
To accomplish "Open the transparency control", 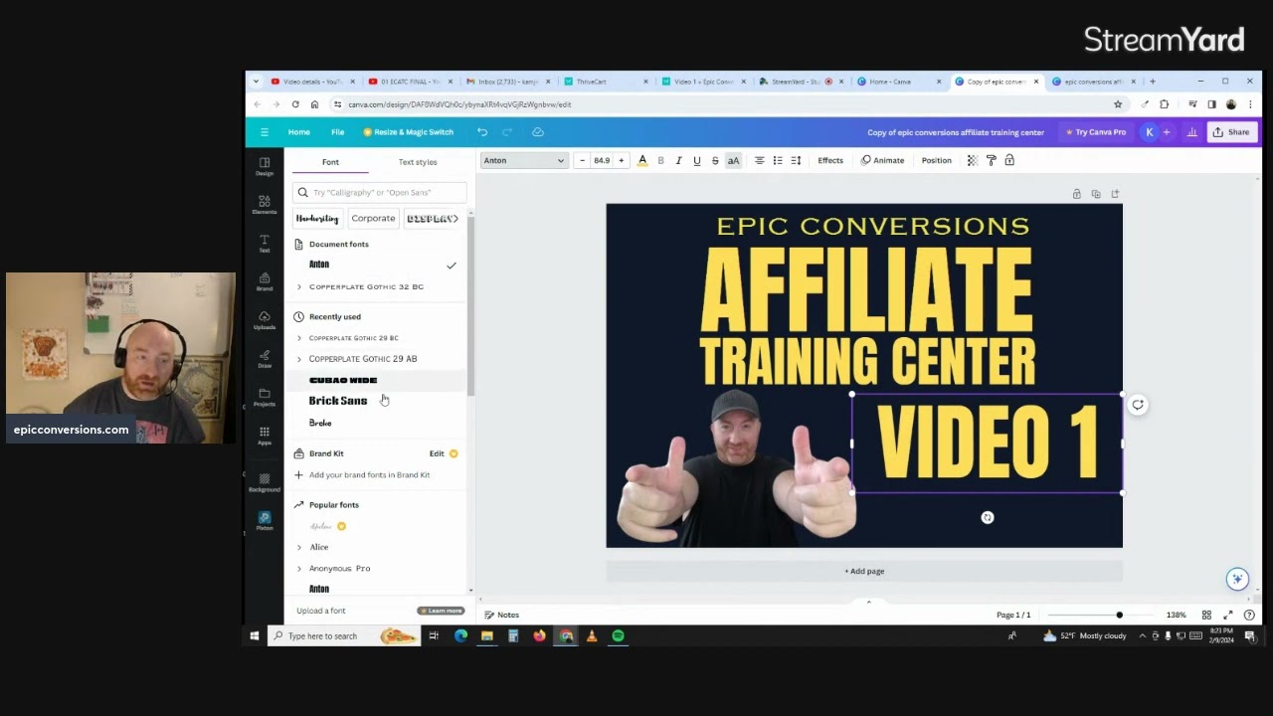I will pos(973,160).
